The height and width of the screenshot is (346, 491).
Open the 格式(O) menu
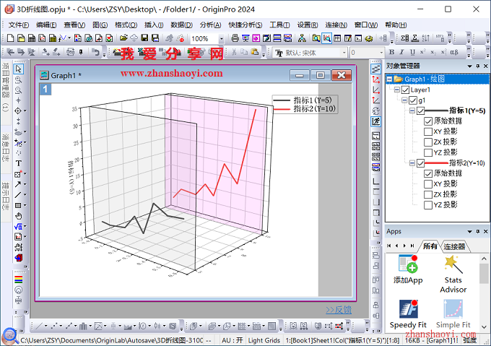tap(126, 25)
